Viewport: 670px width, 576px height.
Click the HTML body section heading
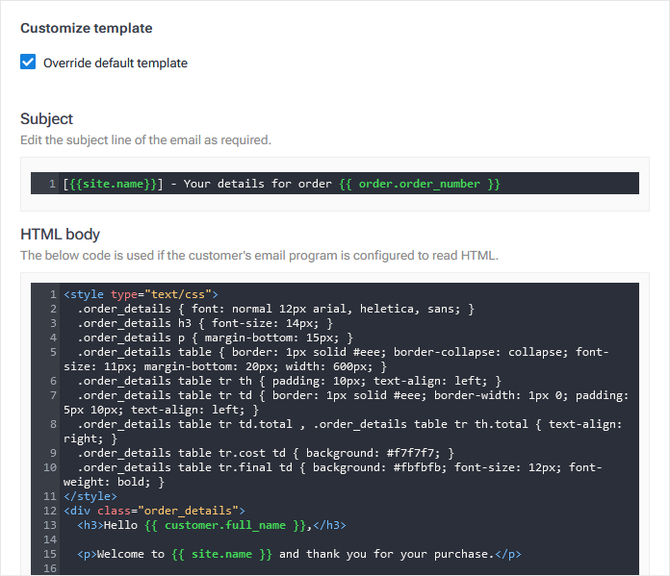(x=61, y=234)
